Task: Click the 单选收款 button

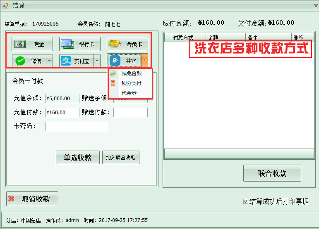Action: click(x=77, y=157)
